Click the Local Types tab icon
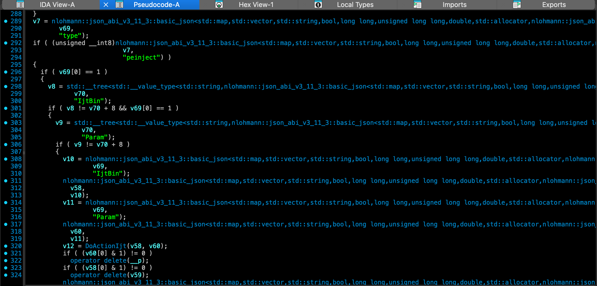 (x=318, y=5)
